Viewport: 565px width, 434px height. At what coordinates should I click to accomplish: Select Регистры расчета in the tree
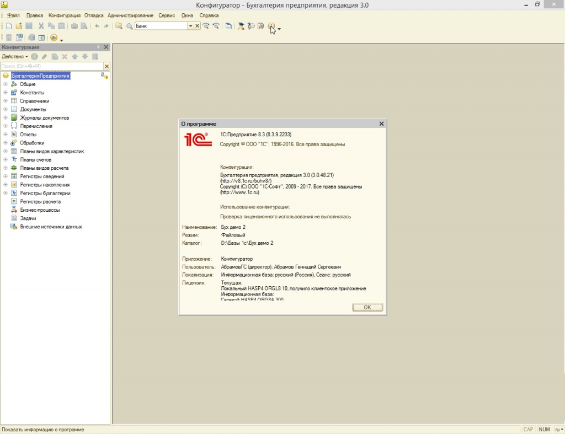(40, 202)
